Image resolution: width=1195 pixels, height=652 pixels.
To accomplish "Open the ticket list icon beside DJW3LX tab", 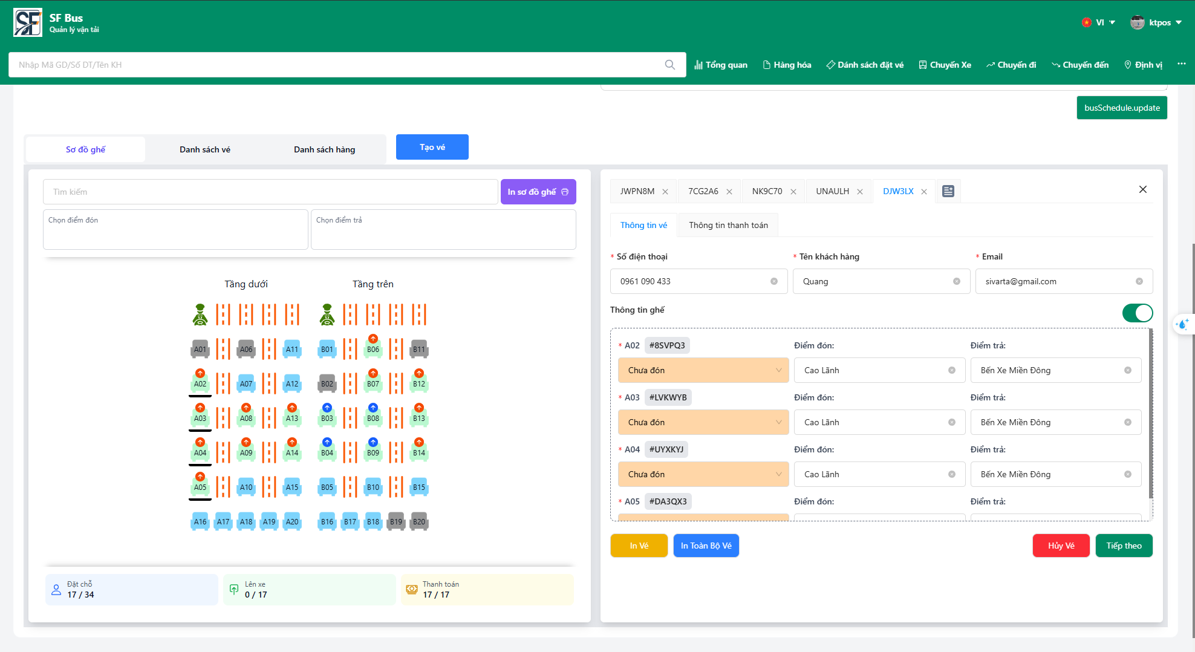I will (x=948, y=191).
